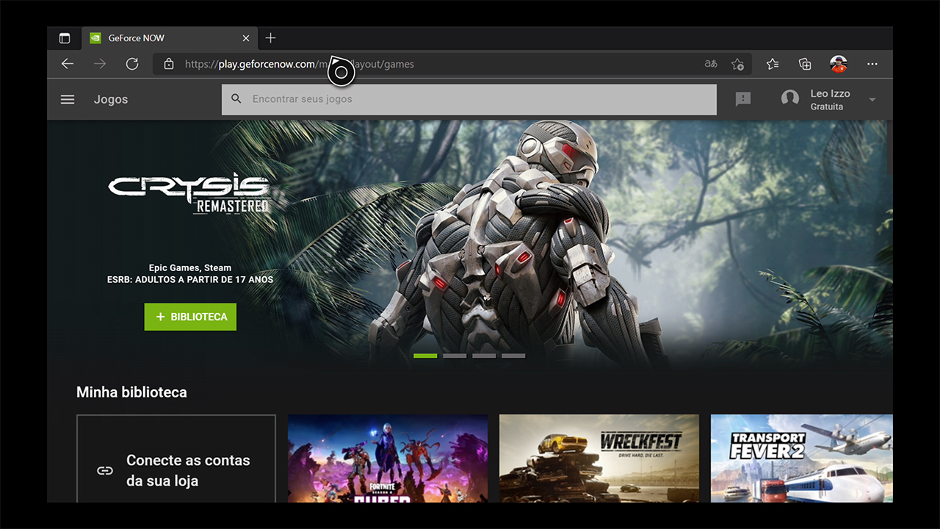The width and height of the screenshot is (940, 529).
Task: Click the Epic Games, Steam store text
Action: tap(190, 268)
